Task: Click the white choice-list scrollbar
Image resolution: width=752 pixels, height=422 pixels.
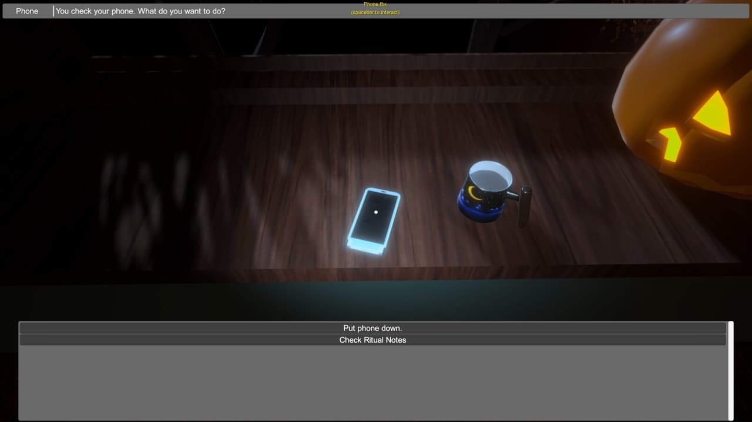Action: 731,370
